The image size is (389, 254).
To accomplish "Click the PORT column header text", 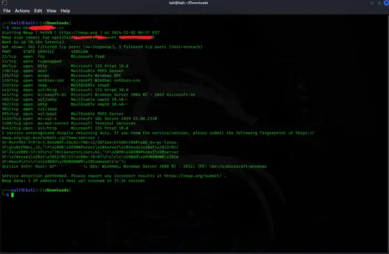I will coord(7,52).
